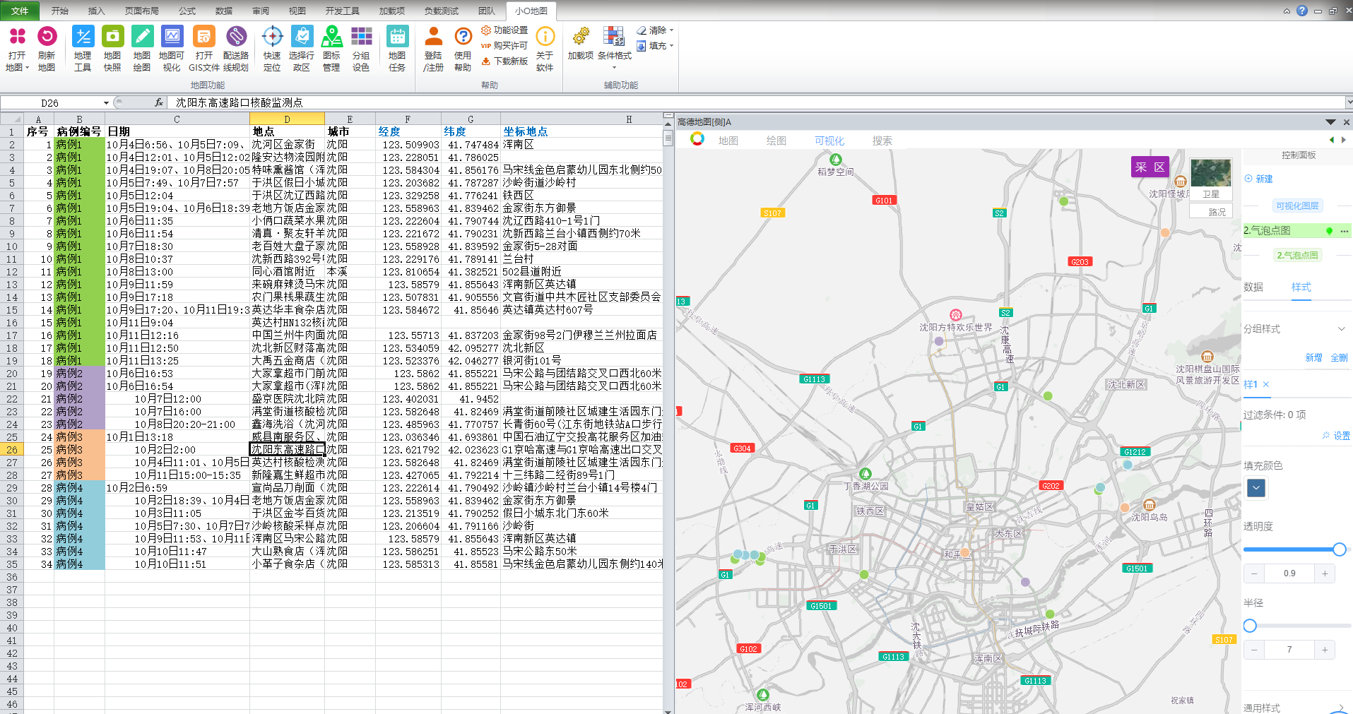Adjust the 半径 radius slider
Image resolution: width=1353 pixels, height=714 pixels.
point(1250,626)
